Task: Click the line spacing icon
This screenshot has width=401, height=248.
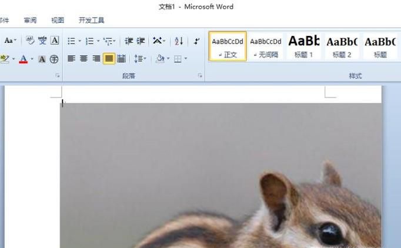Action: pos(138,59)
